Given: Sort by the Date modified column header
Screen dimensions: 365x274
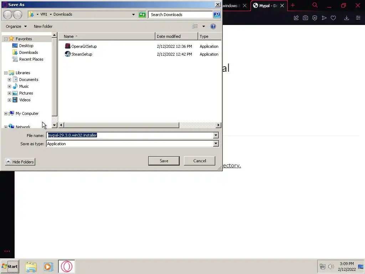Looking at the screenshot, I should click(x=176, y=36).
